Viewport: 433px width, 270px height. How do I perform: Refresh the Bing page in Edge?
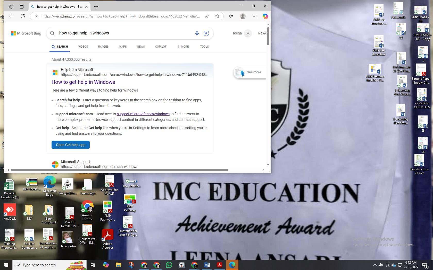[23, 16]
